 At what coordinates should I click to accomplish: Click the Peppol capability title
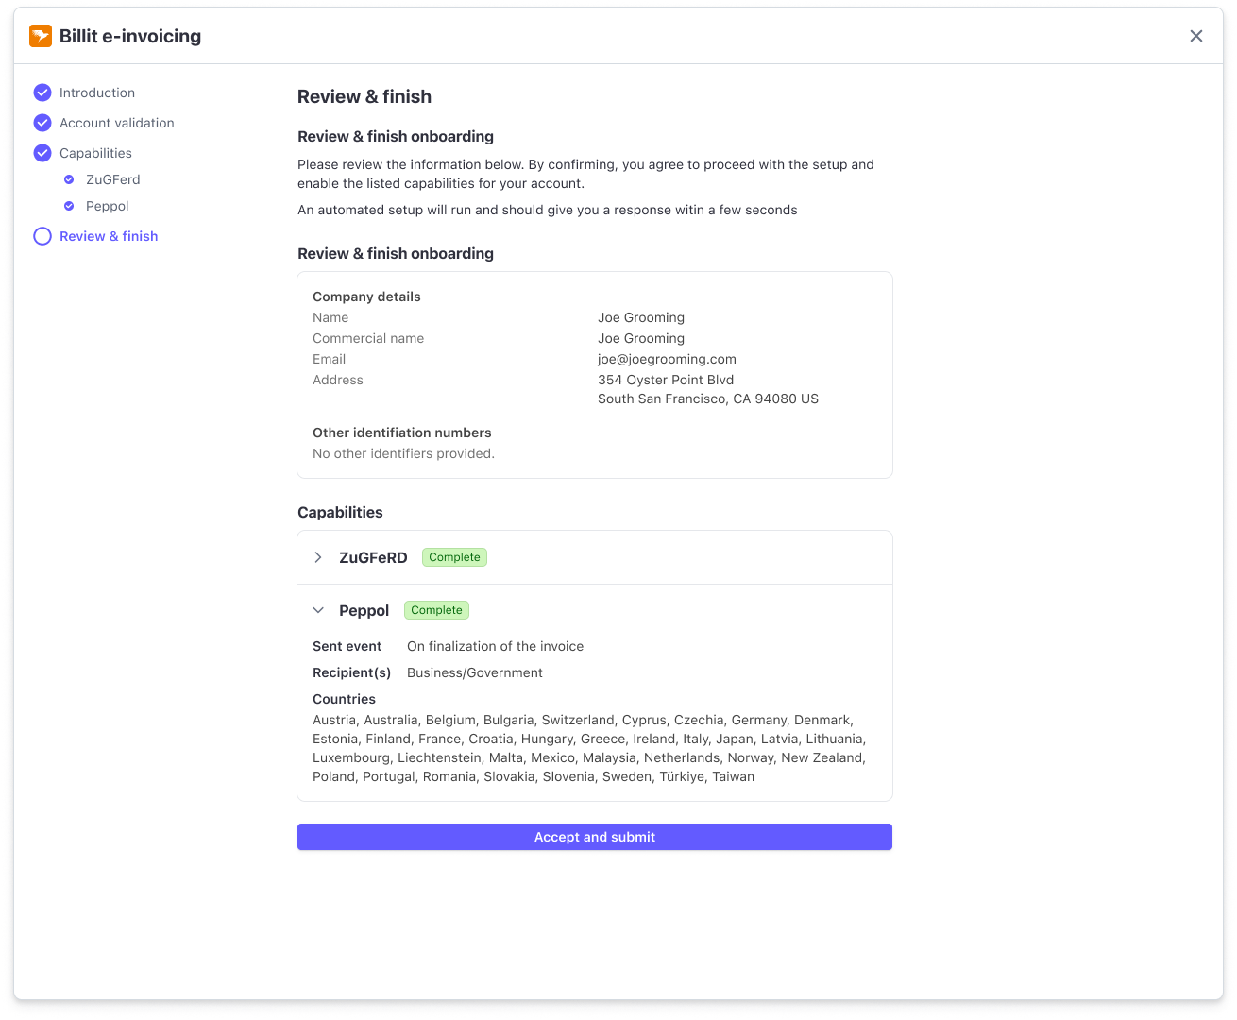[364, 610]
